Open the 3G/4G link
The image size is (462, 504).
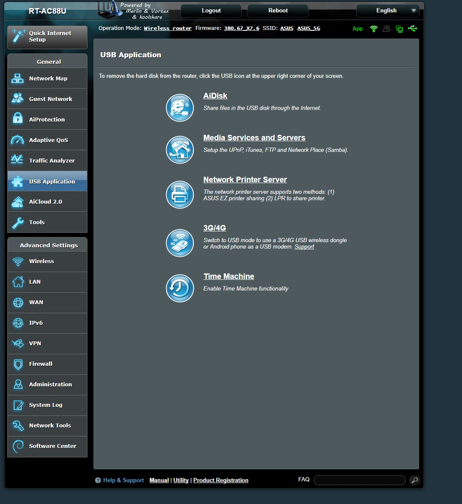pos(214,228)
